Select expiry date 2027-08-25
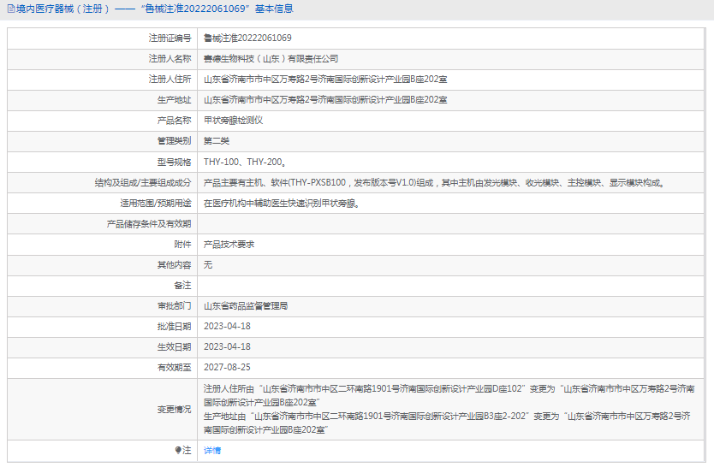The image size is (714, 467). coord(227,368)
